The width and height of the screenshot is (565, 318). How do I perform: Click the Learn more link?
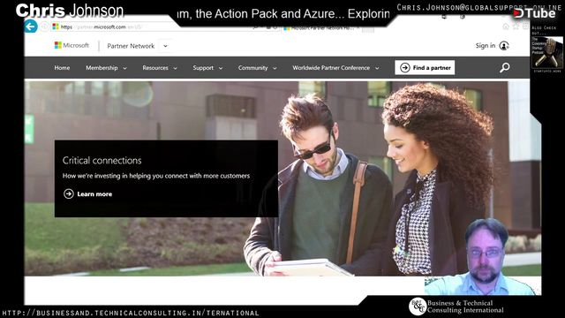(94, 194)
